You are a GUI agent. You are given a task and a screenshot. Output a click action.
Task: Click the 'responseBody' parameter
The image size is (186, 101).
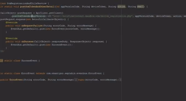(60, 42)
